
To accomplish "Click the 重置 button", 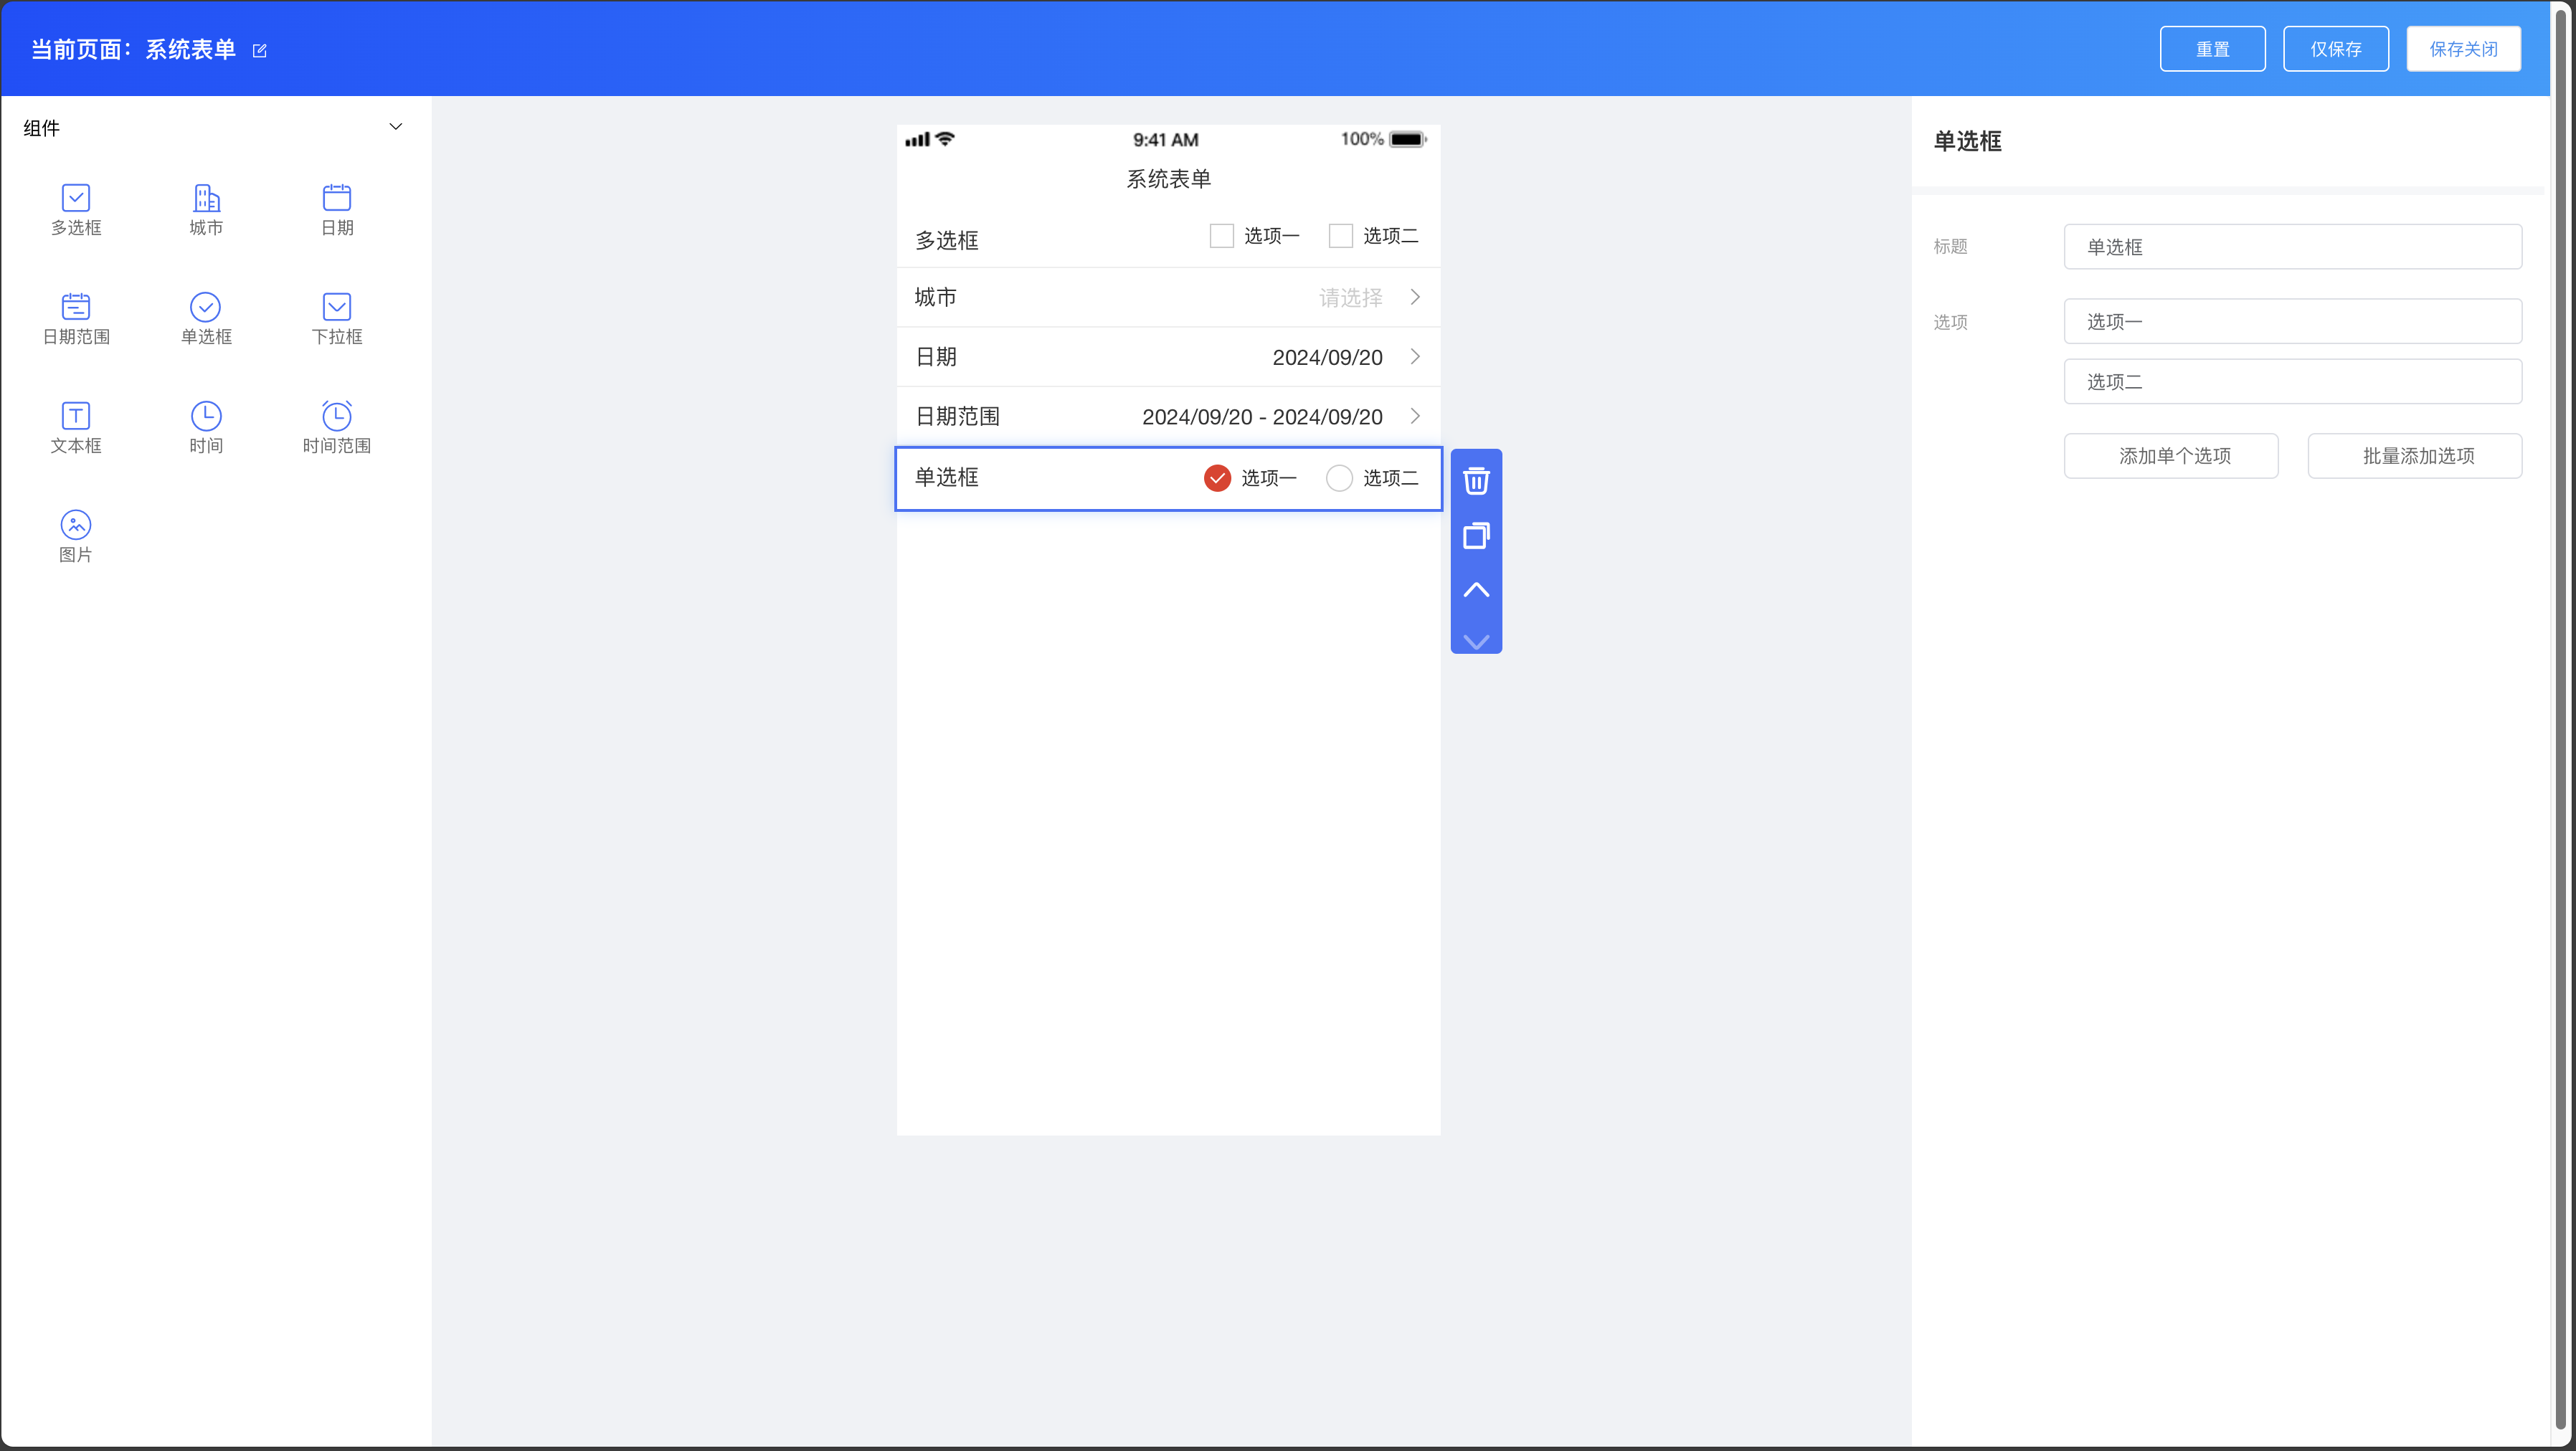I will [x=2212, y=49].
